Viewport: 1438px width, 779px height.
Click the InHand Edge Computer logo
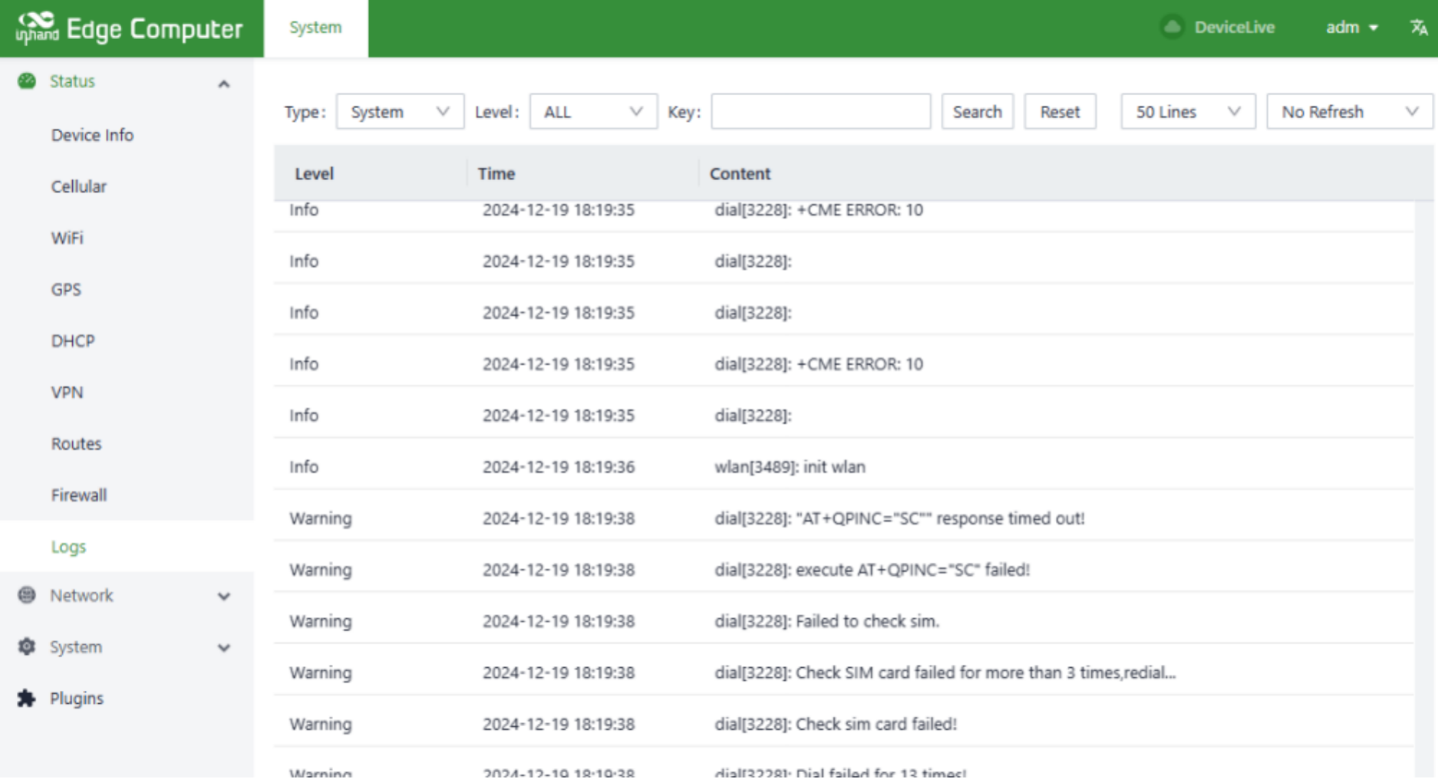(x=129, y=28)
